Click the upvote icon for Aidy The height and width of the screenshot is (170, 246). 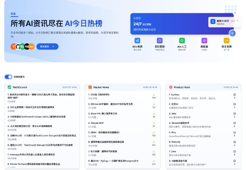click(235, 113)
